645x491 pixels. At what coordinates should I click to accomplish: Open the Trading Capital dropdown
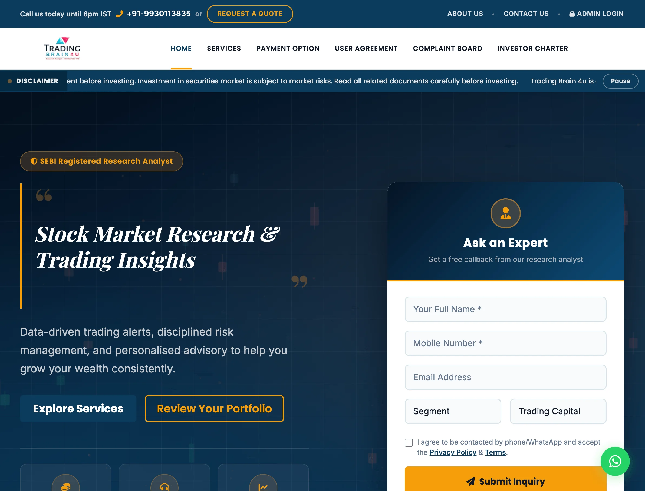[x=558, y=411]
